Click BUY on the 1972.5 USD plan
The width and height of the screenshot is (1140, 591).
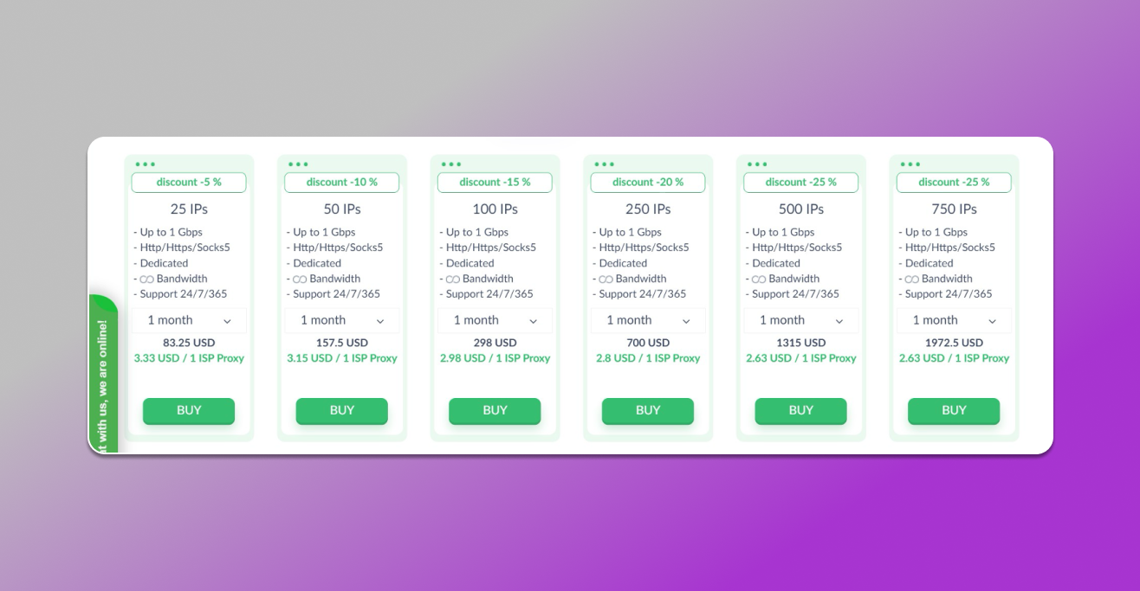point(954,411)
